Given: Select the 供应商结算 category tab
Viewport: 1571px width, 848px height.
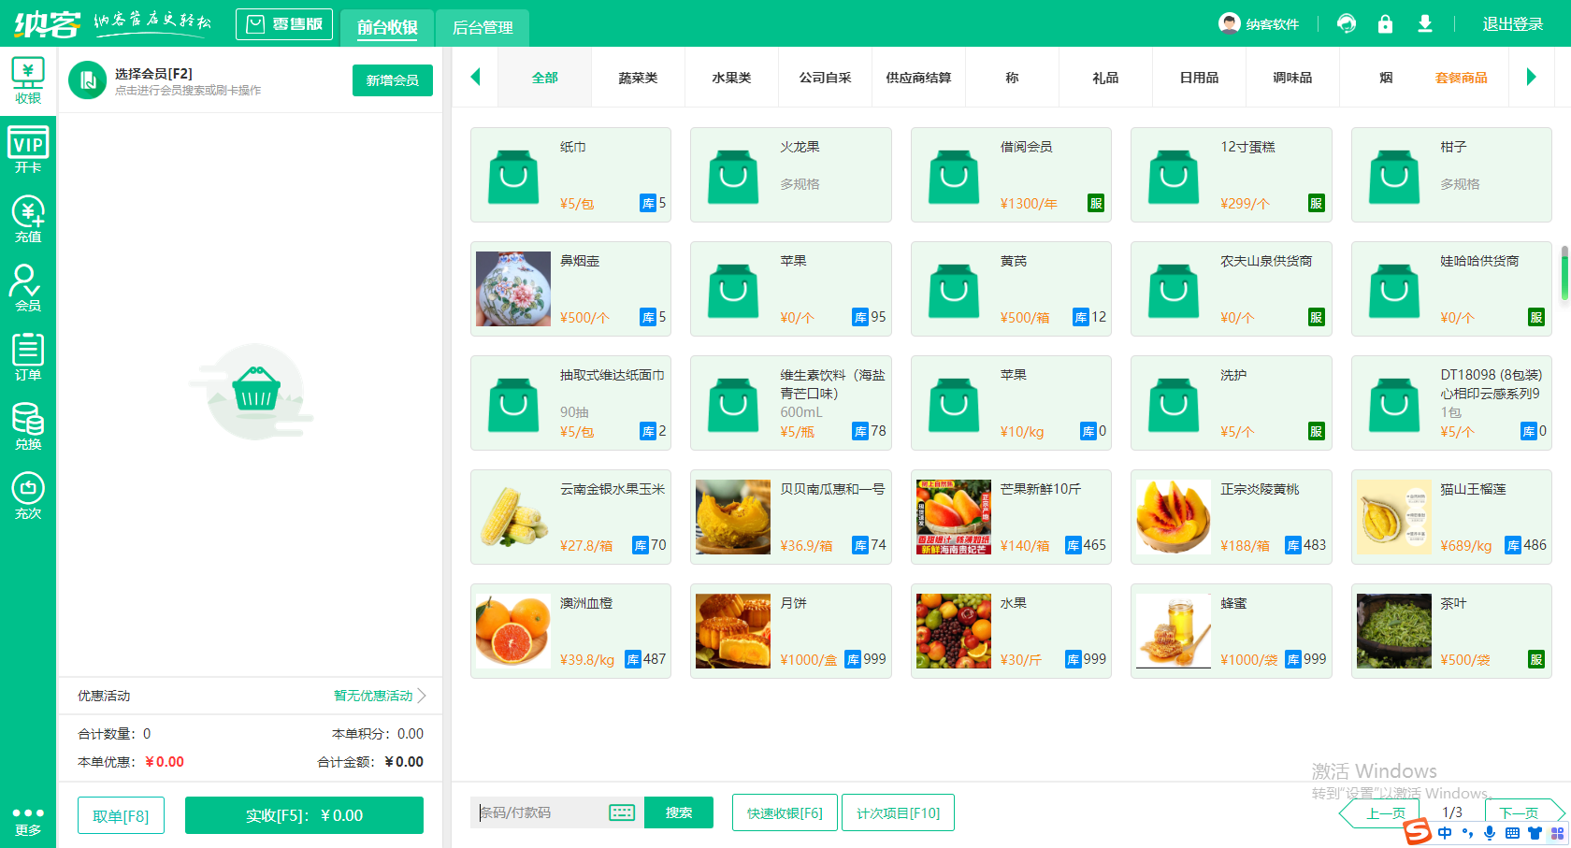Looking at the screenshot, I should [918, 78].
